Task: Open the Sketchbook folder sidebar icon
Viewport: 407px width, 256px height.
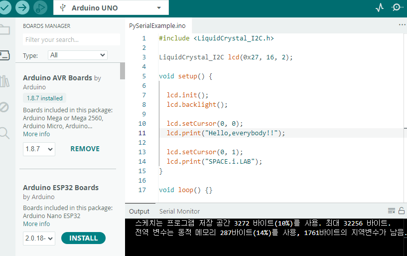Action: [x=4, y=29]
